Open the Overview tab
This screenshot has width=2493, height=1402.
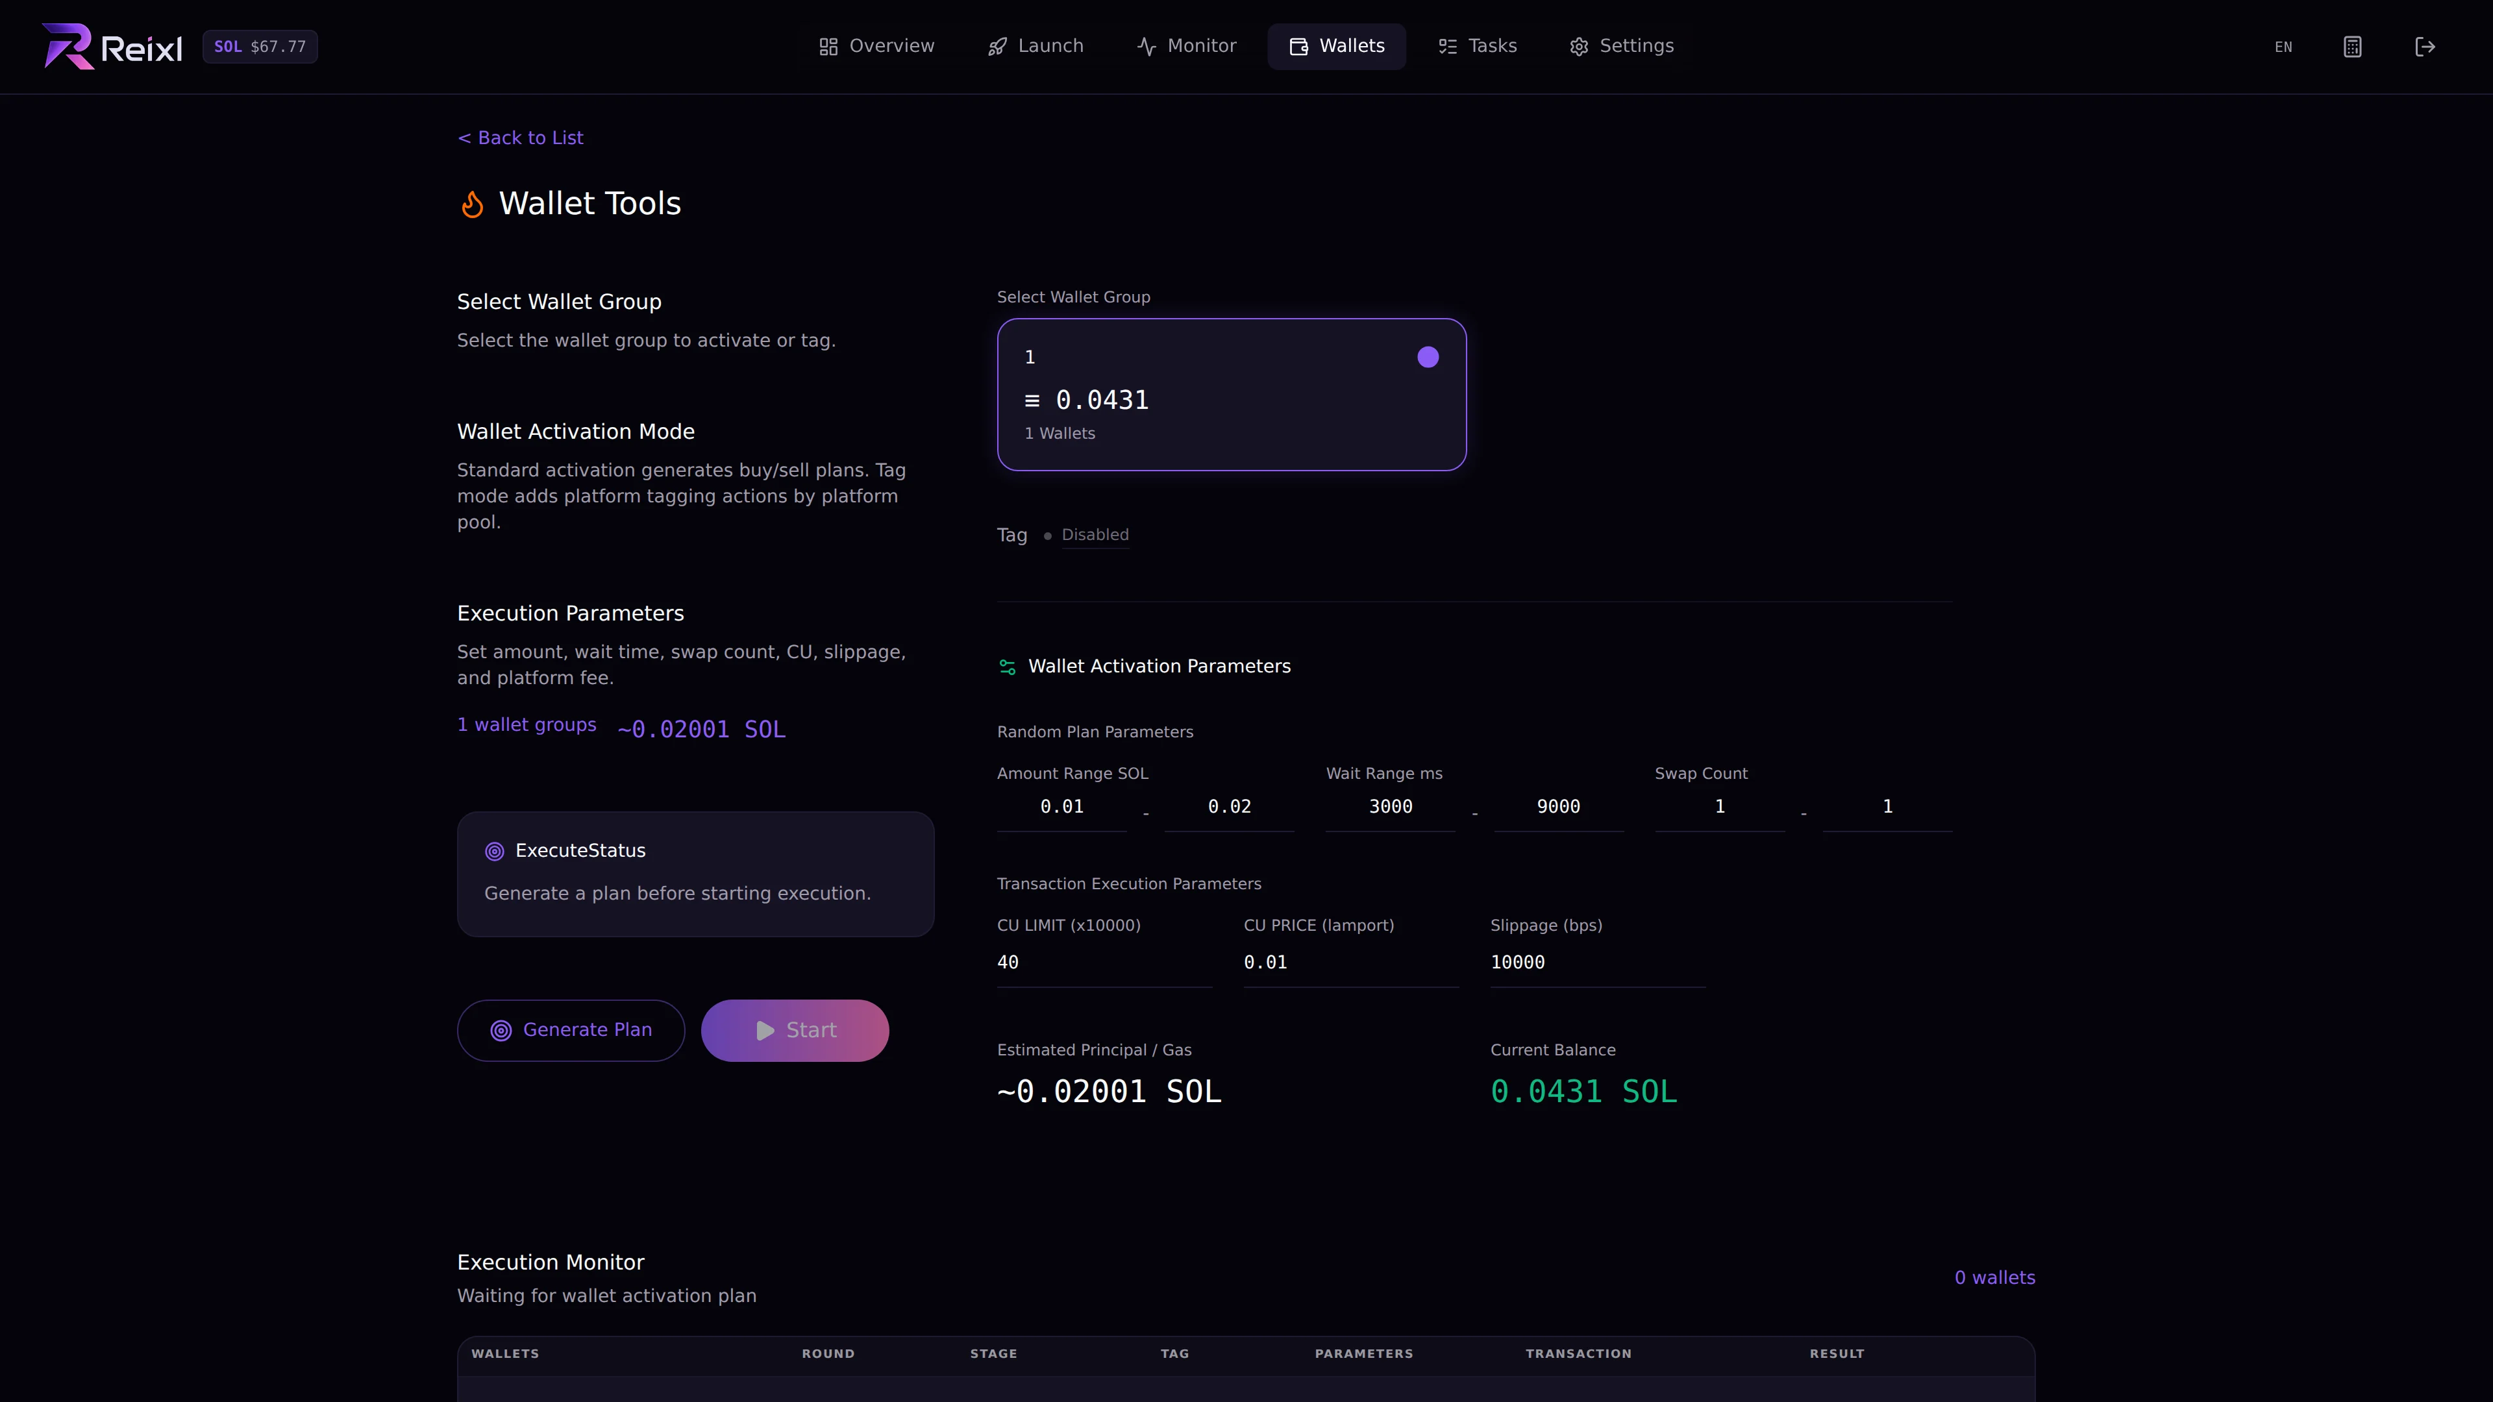[x=877, y=47]
